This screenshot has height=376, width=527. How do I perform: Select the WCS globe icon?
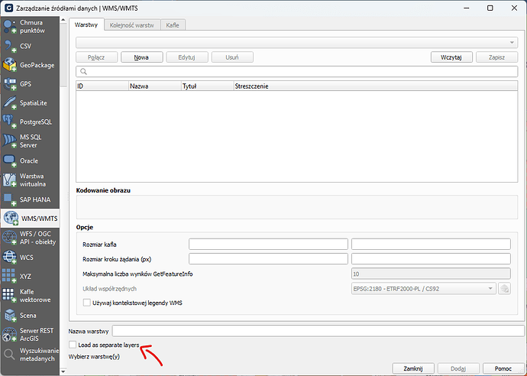(x=10, y=258)
